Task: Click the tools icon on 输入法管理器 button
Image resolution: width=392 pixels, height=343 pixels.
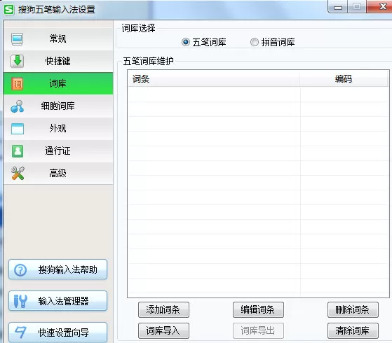Action: coord(20,301)
